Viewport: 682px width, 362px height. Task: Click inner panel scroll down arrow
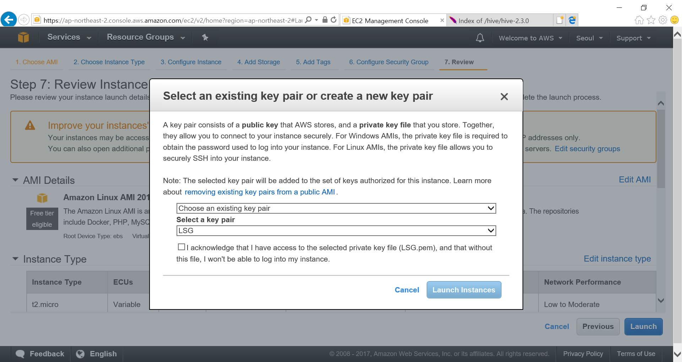click(x=661, y=300)
